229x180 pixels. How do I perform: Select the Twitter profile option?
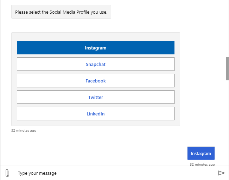95,97
